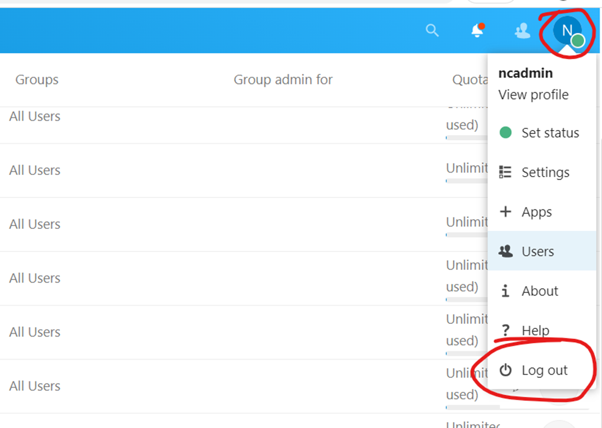Click the Groups column header
The image size is (602, 428).
[37, 80]
